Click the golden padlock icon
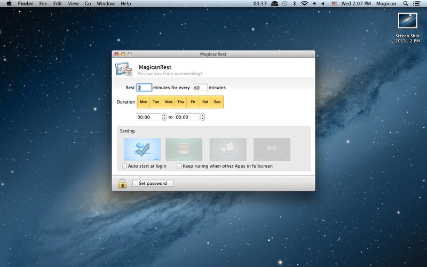 [122, 183]
